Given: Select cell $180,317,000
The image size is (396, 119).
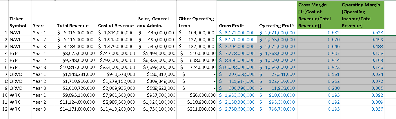Looking at the screenshot, I should [156, 74].
